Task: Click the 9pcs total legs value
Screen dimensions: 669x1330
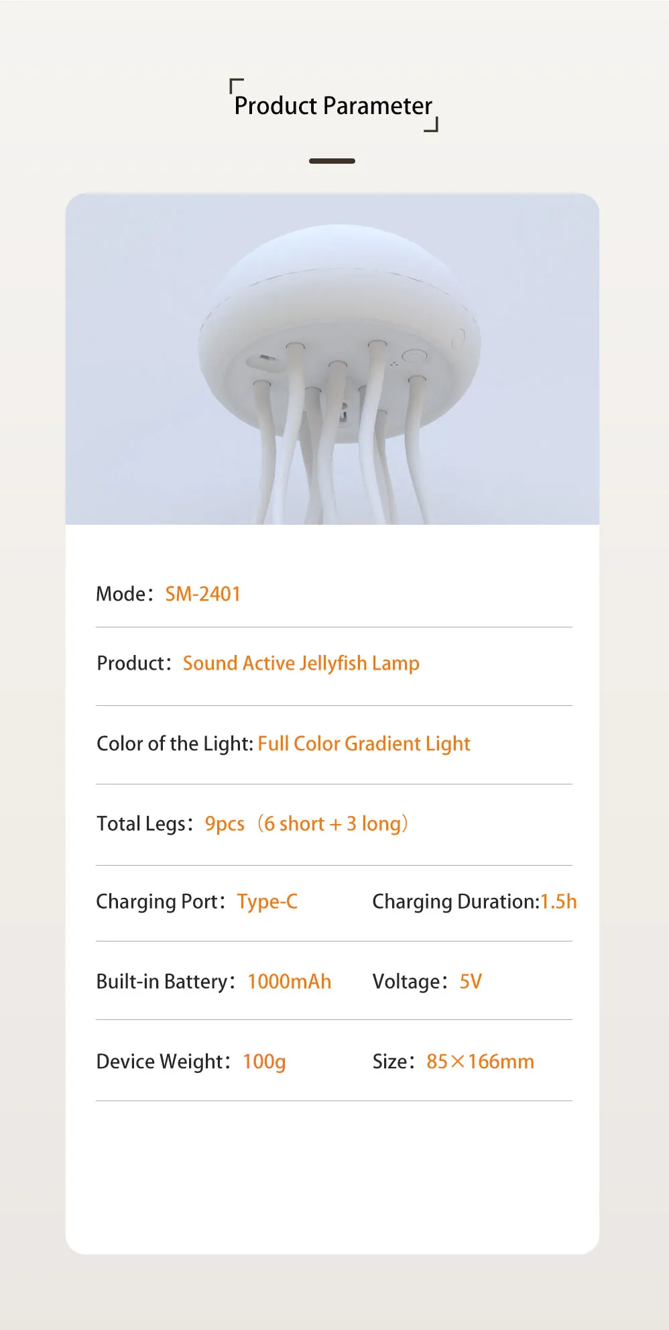Action: 225,824
